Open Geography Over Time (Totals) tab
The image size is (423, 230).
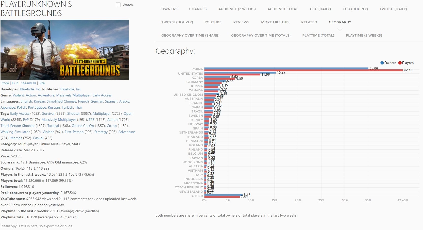click(261, 35)
